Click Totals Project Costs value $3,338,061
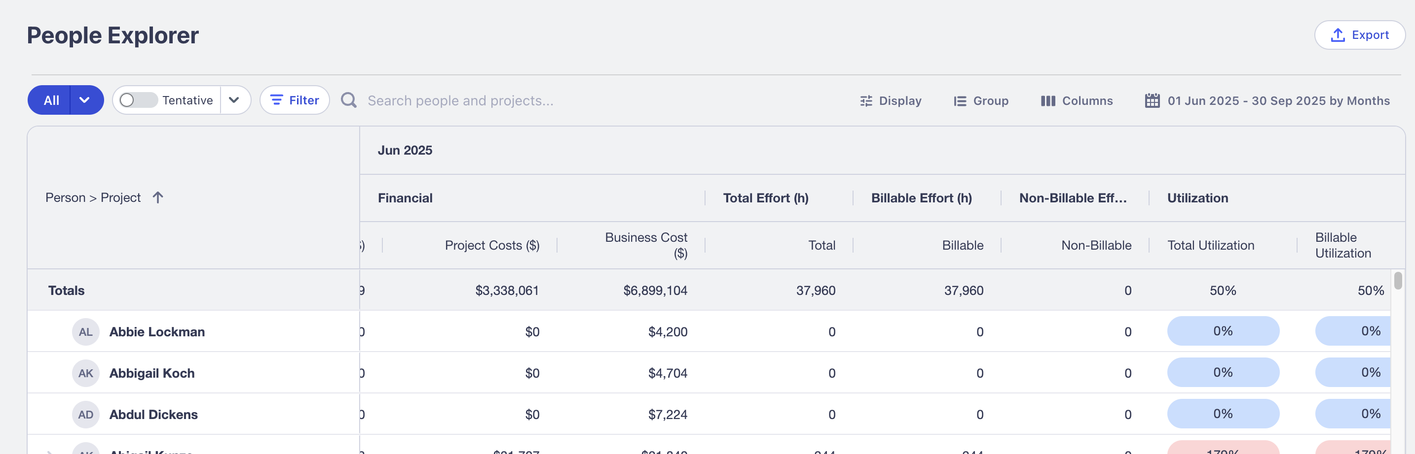Viewport: 1415px width, 454px height. point(507,291)
